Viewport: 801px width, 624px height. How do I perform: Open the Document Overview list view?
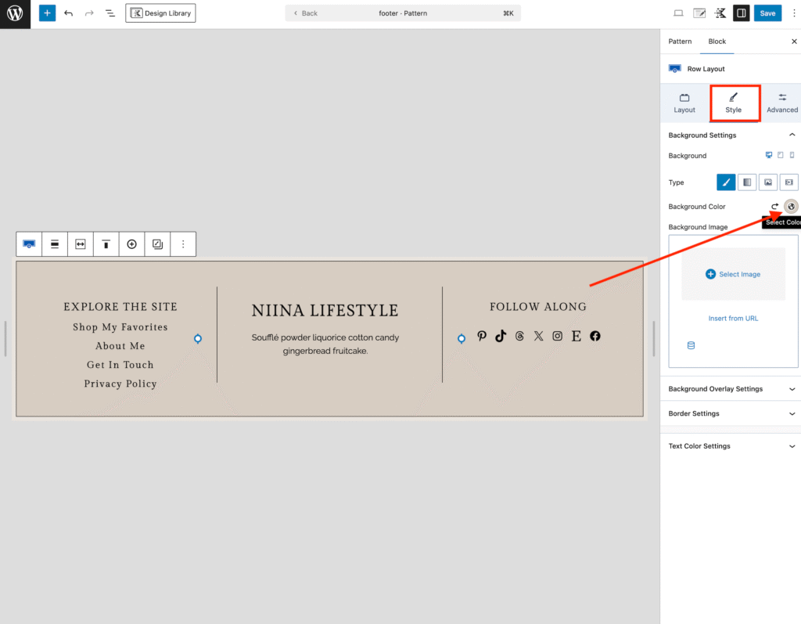click(110, 13)
